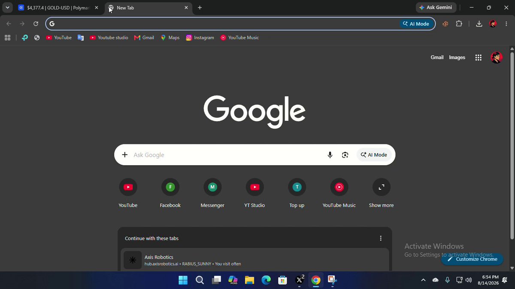Open the volume tray icon
The height and width of the screenshot is (289, 515).
click(469, 280)
